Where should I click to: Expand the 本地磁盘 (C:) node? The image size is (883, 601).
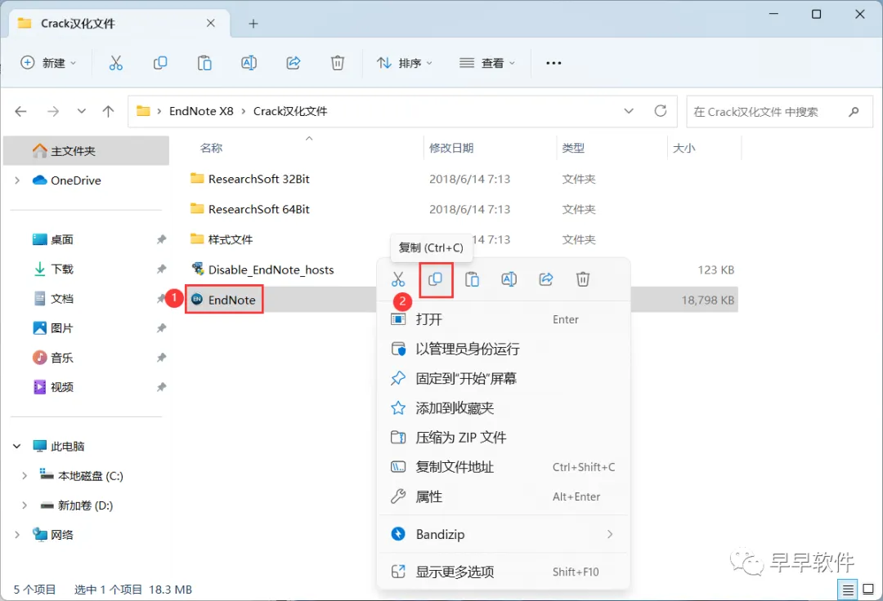(x=25, y=475)
